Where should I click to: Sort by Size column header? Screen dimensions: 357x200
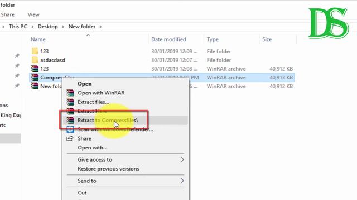[267, 39]
